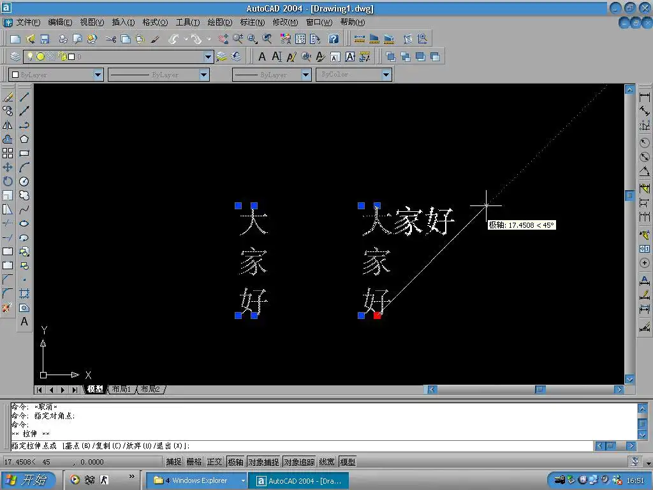The image size is (653, 490).
Task: Click the Linear Dimension tool
Action: [x=644, y=97]
